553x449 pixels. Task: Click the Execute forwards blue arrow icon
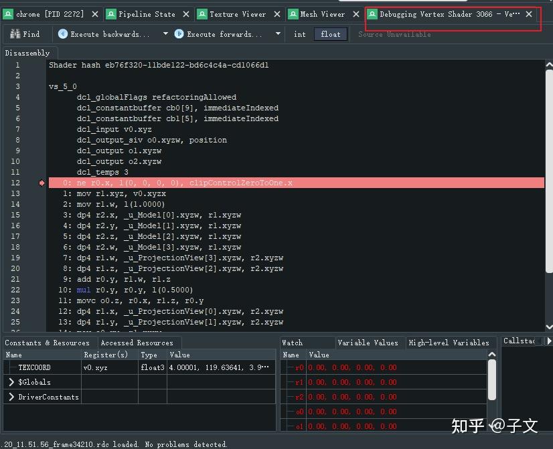tap(179, 33)
